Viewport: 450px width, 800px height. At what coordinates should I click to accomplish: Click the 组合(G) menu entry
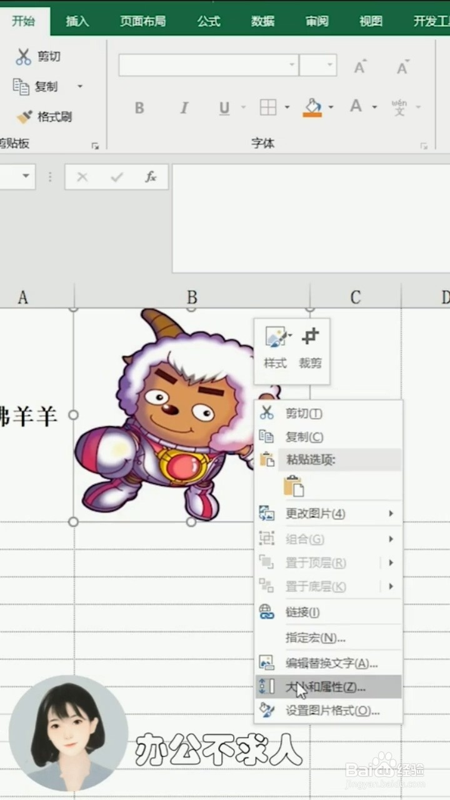(x=328, y=539)
